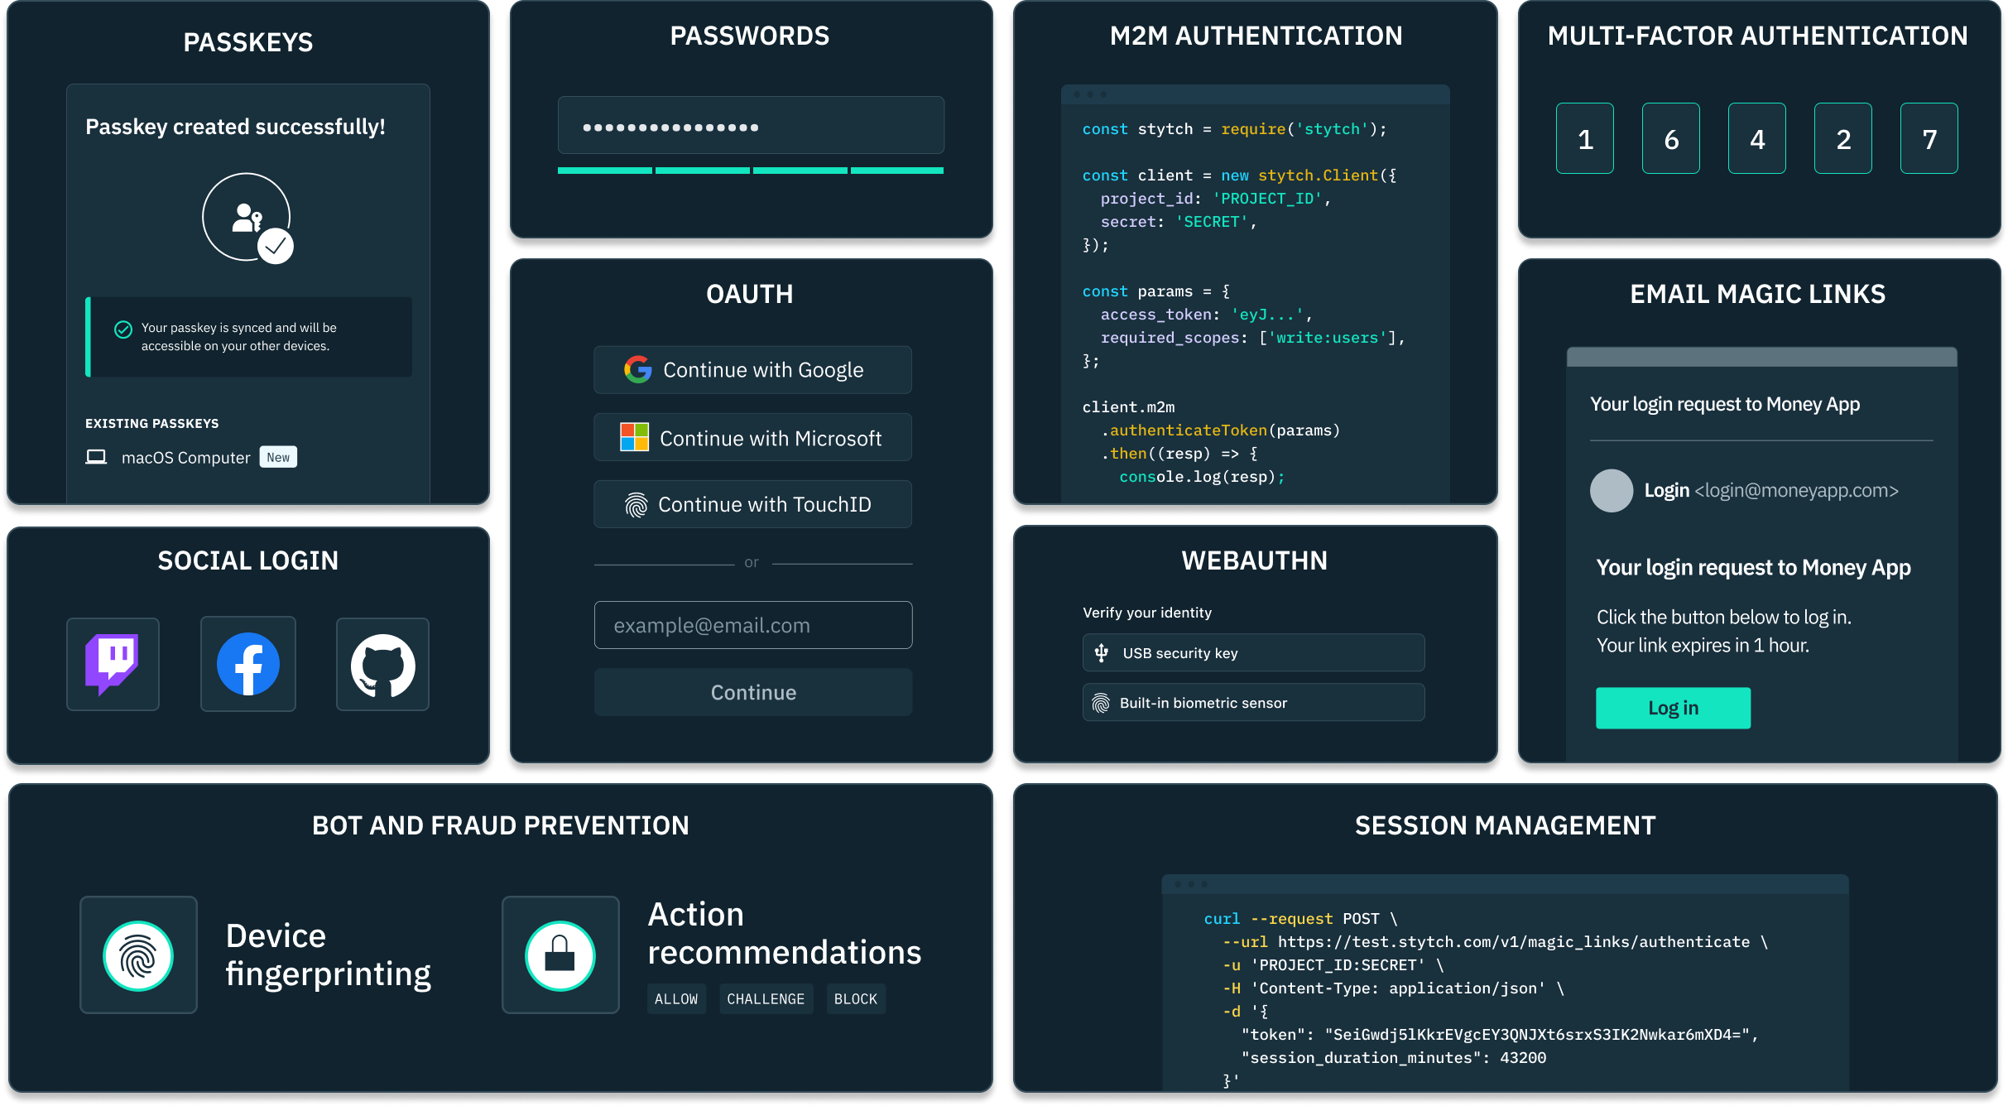Click the Action recommendations label
This screenshot has width=2008, height=1106.
coord(784,933)
